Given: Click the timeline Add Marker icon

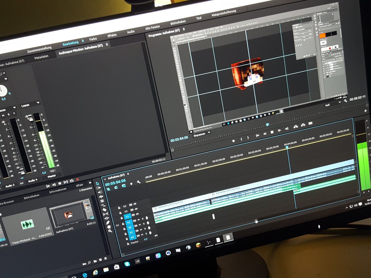Looking at the screenshot, I should coord(131,184).
